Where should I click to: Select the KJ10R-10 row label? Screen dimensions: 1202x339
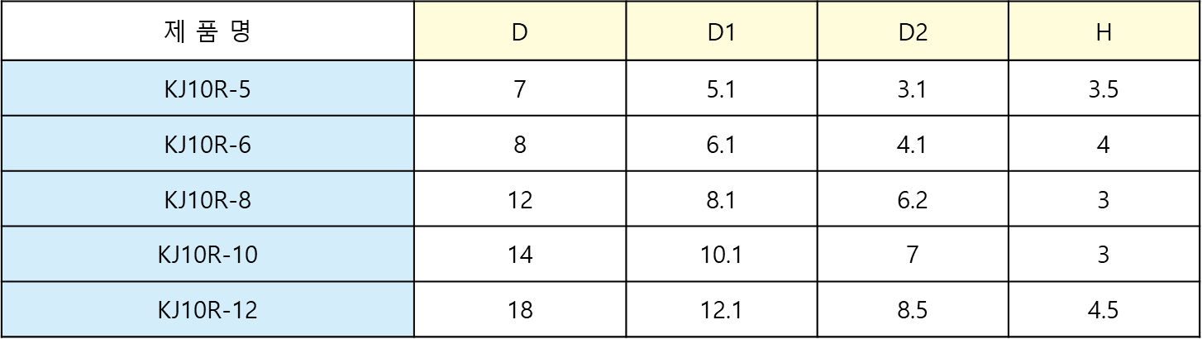click(207, 255)
